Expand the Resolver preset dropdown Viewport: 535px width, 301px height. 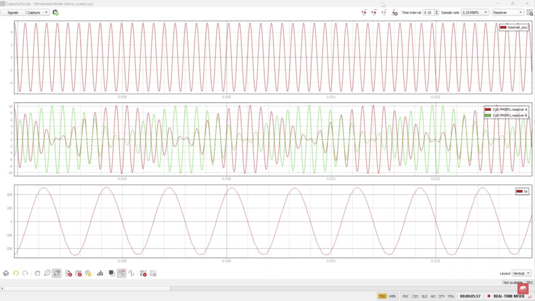(508, 13)
